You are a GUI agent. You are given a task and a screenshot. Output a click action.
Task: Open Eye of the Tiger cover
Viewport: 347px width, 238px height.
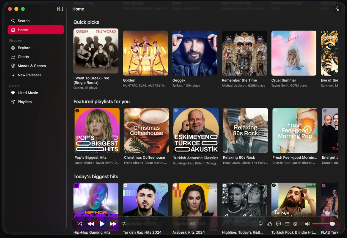click(x=329, y=53)
